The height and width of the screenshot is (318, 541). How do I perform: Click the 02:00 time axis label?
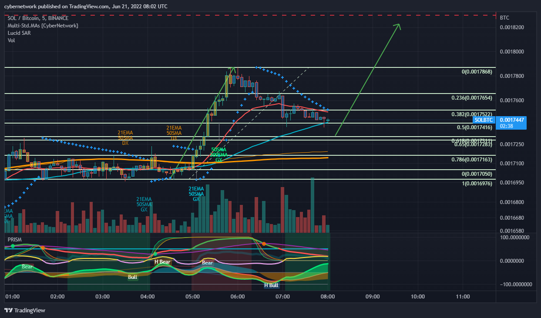[58, 297]
